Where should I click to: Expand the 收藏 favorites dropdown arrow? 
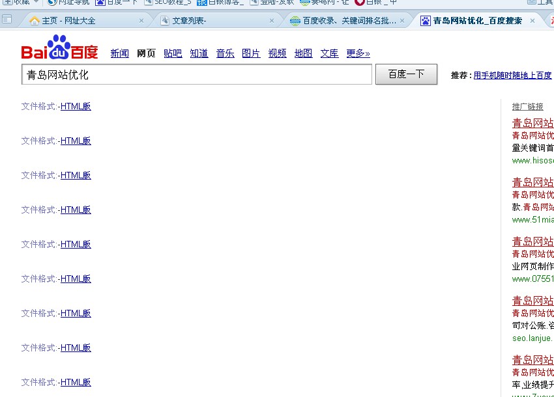click(x=36, y=2)
